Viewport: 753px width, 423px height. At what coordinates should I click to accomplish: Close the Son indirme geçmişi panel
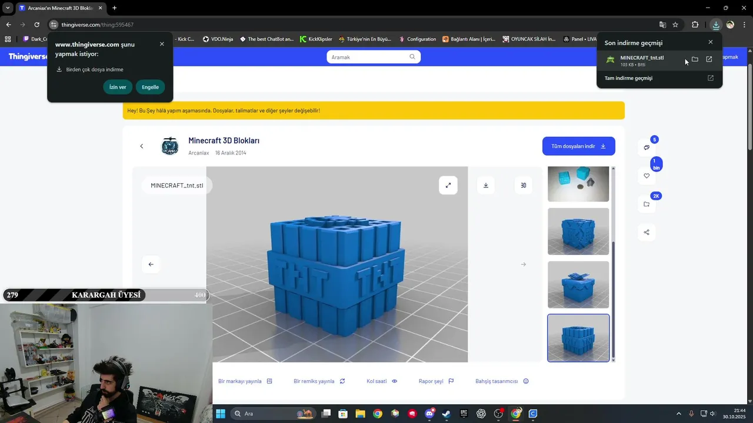coord(711,42)
